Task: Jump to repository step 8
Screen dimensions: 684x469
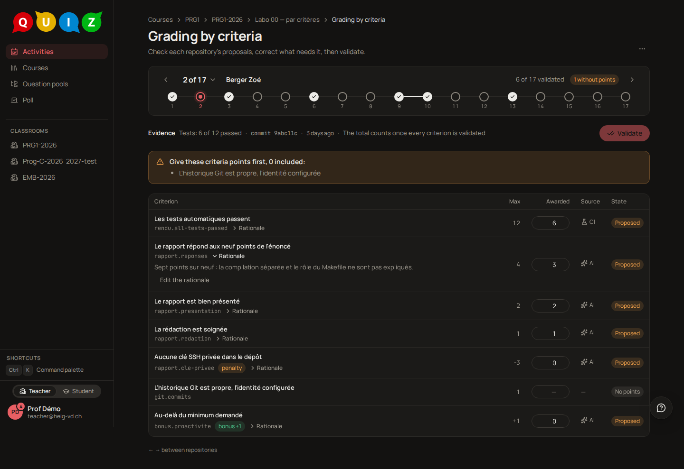Action: (x=370, y=97)
